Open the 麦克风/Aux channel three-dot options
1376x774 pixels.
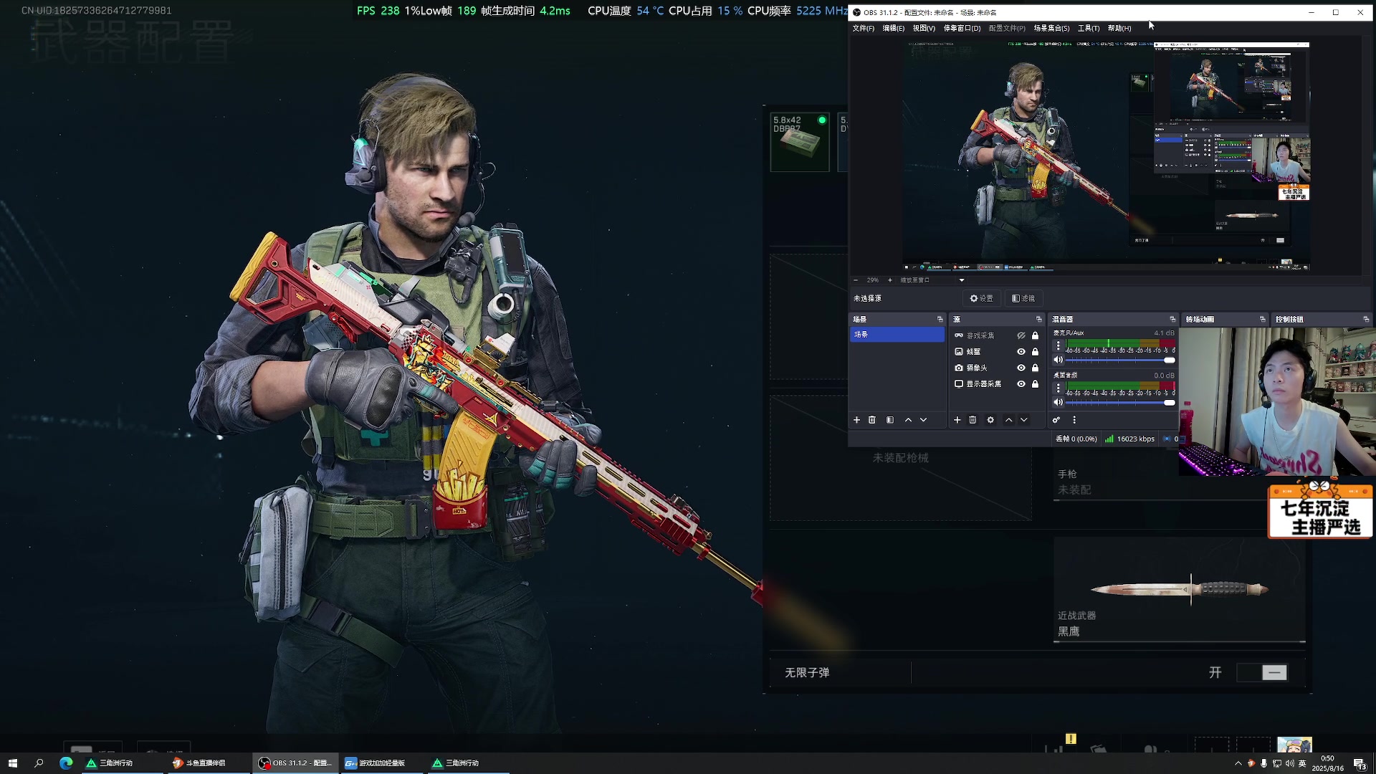[1059, 345]
